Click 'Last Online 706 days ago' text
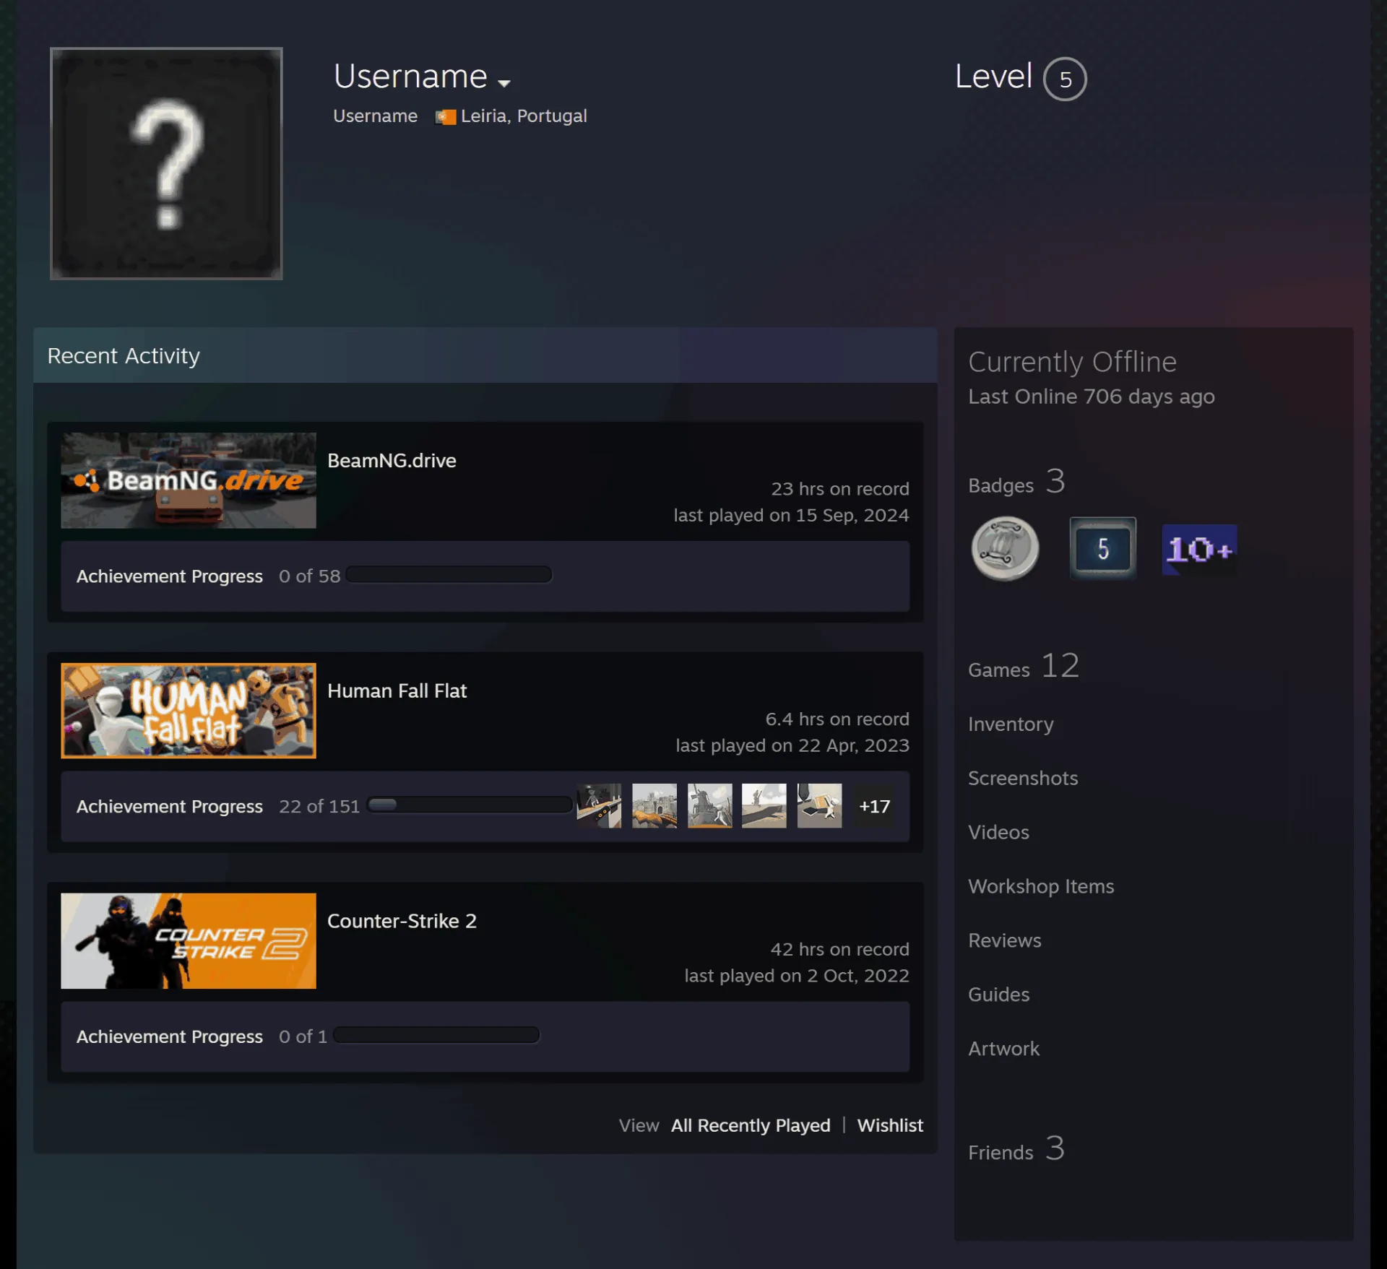Image resolution: width=1387 pixels, height=1269 pixels. pos(1091,397)
